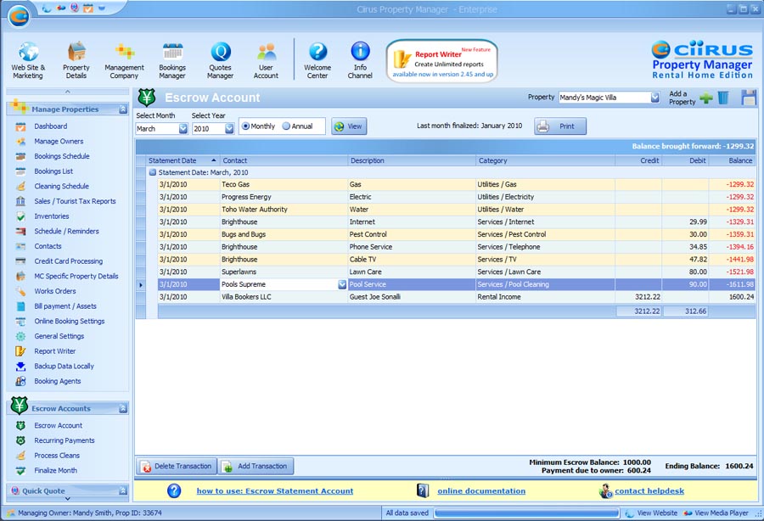Open the Select Month dropdown

[x=183, y=129]
